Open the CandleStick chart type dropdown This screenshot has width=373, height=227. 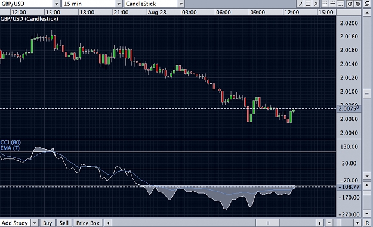coord(181,4)
